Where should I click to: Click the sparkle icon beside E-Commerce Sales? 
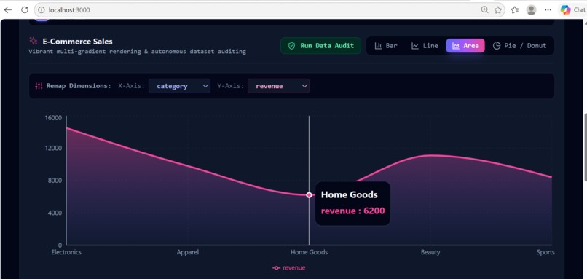(34, 42)
